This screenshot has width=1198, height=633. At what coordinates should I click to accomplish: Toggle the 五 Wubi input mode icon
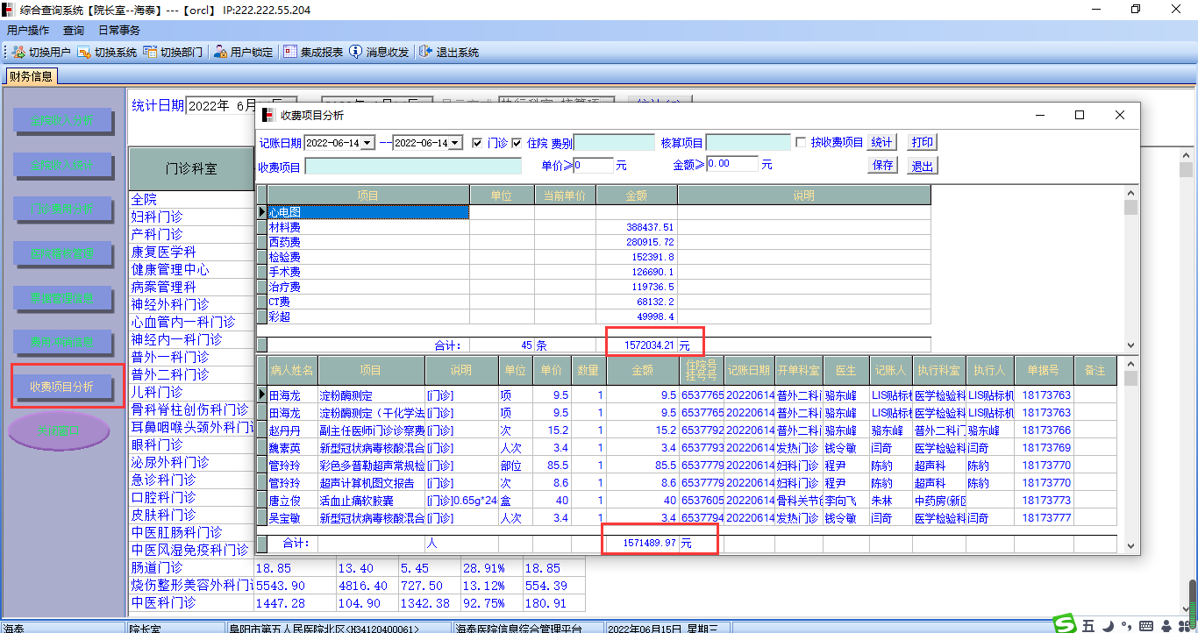click(1088, 625)
